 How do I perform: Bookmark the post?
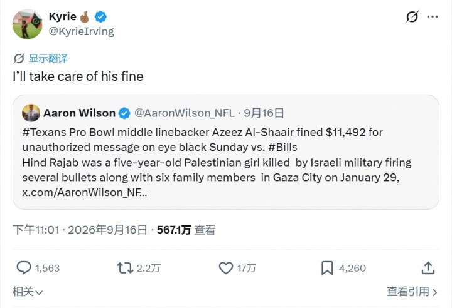click(327, 268)
